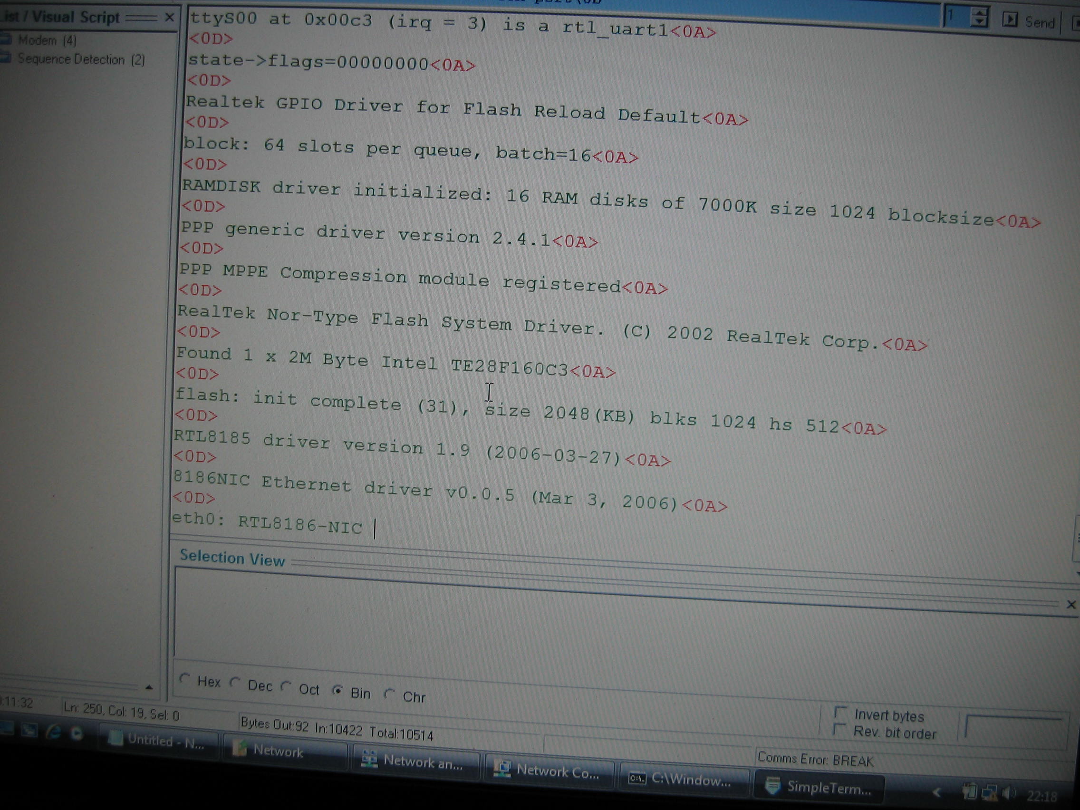Select the Dec radio button
This screenshot has height=810, width=1080.
(x=235, y=682)
